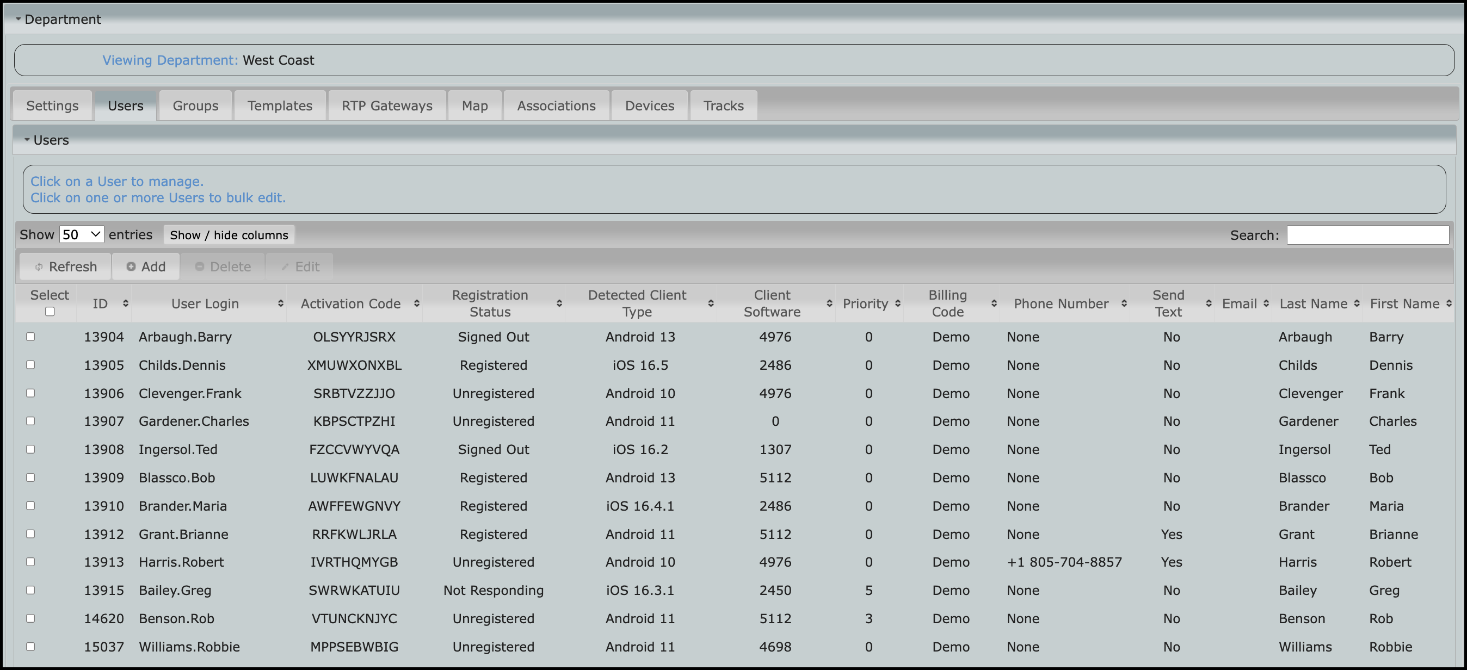The image size is (1467, 670).
Task: Select the Clevenger.Frank row checkbox
Action: pos(31,393)
